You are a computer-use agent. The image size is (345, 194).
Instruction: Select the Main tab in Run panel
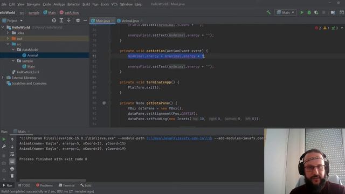coord(22,131)
